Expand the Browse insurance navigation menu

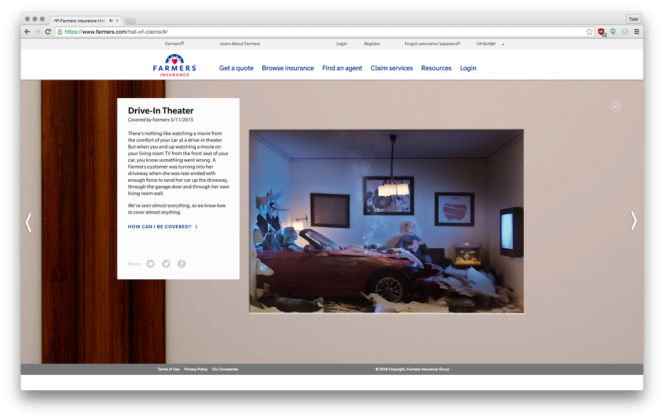click(288, 68)
